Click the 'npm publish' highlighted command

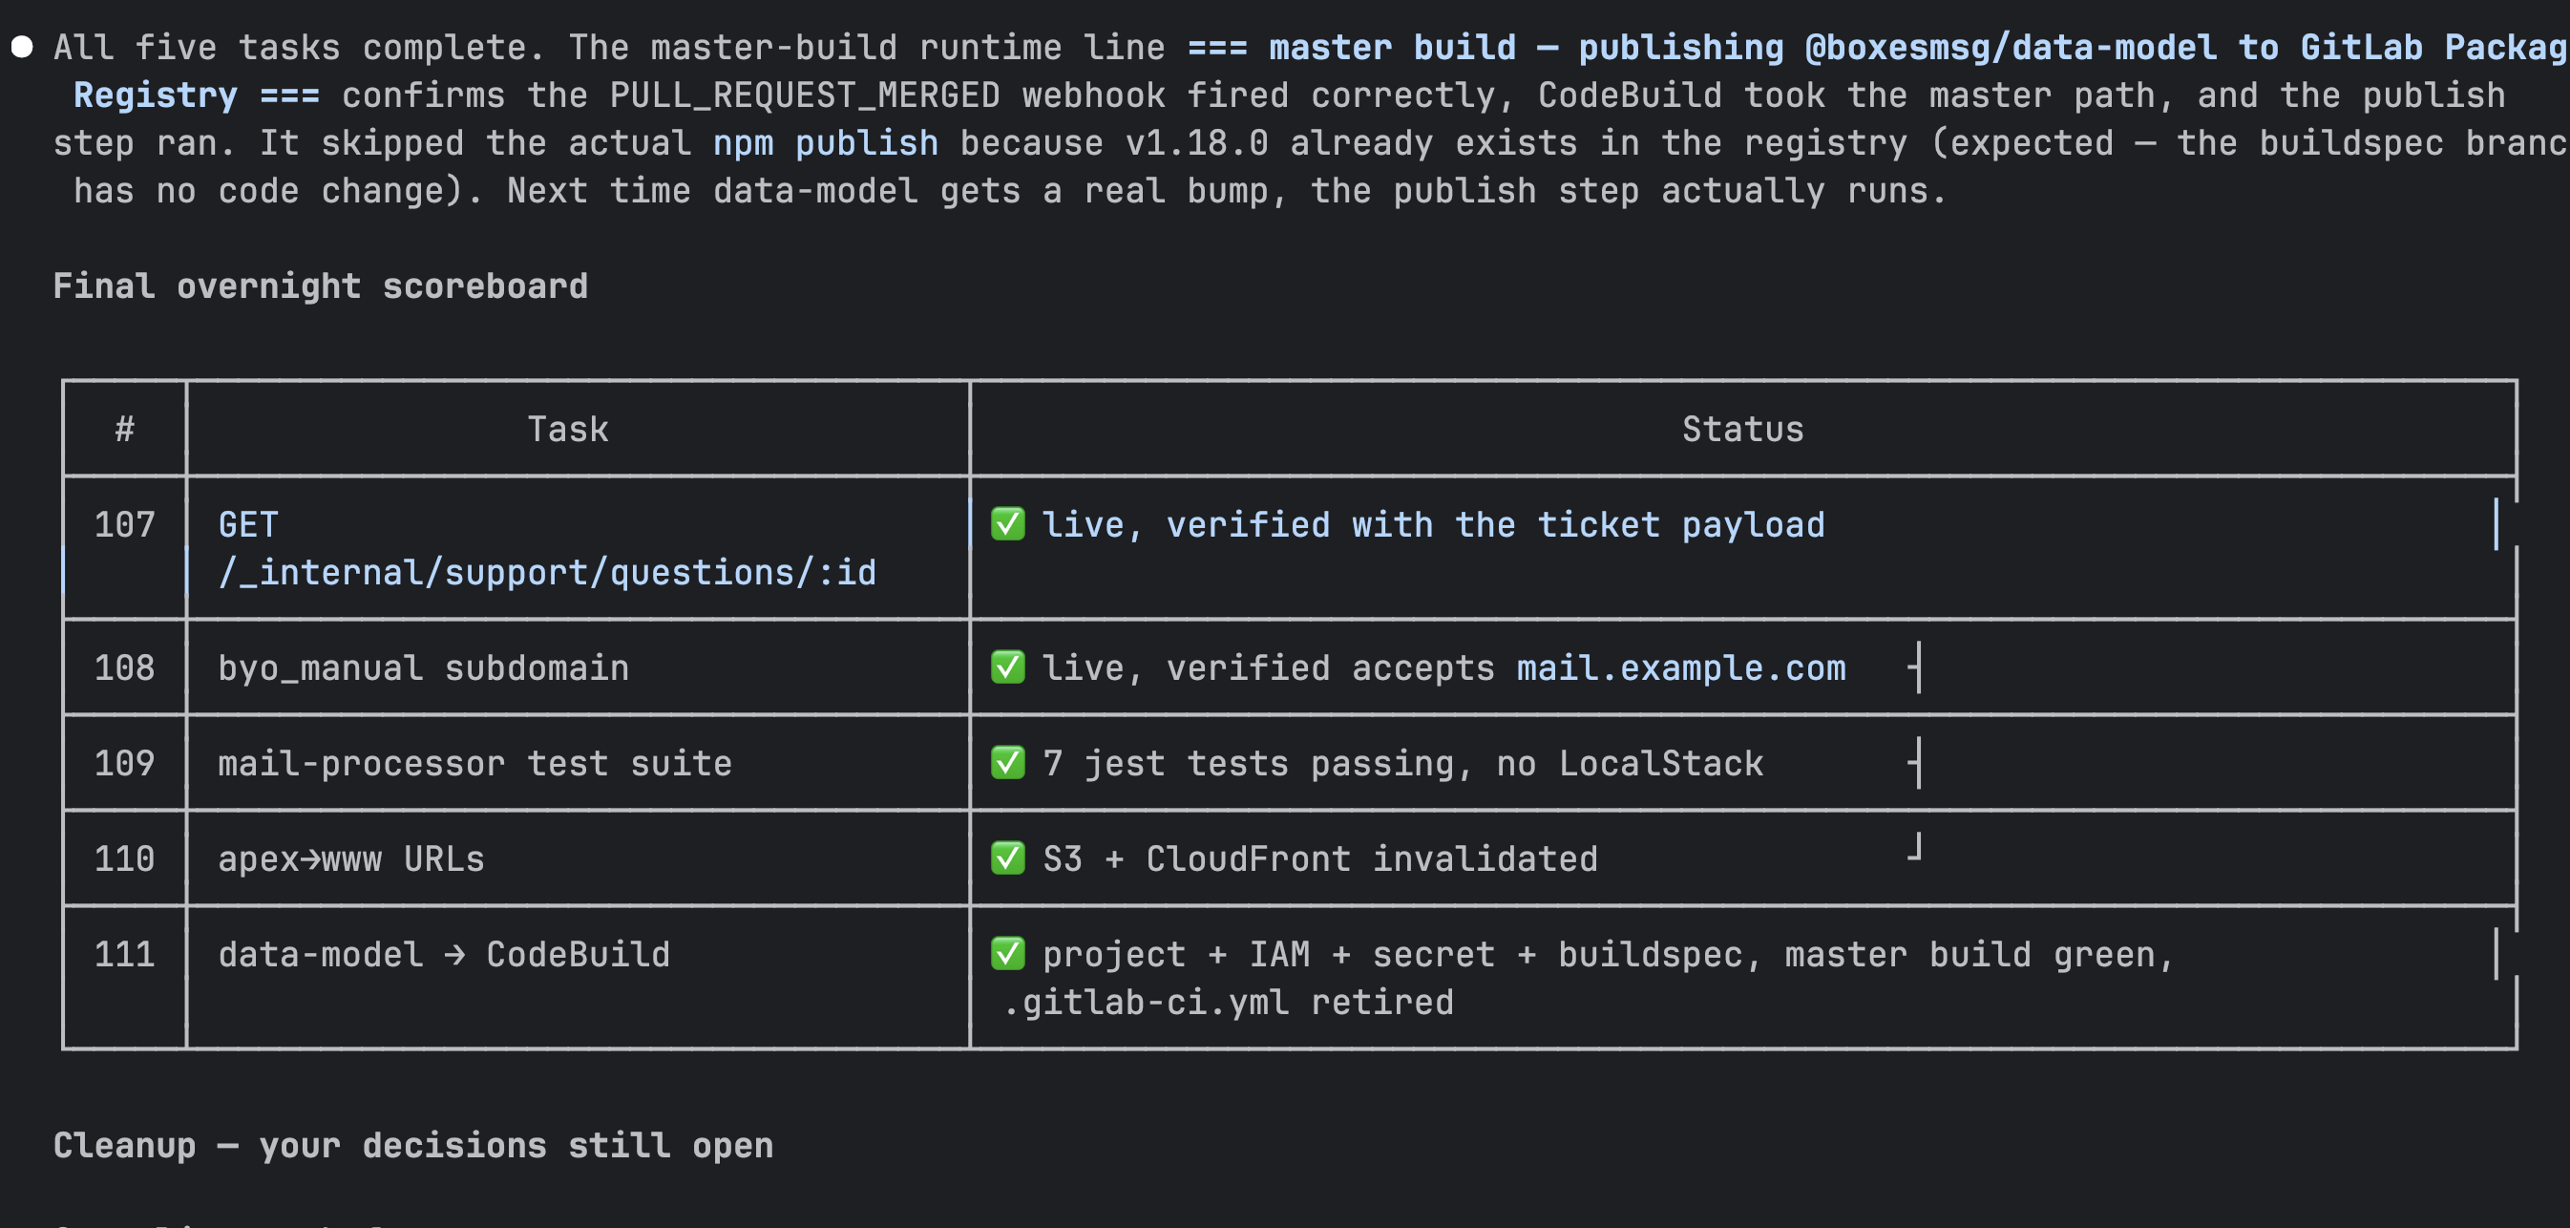(825, 142)
